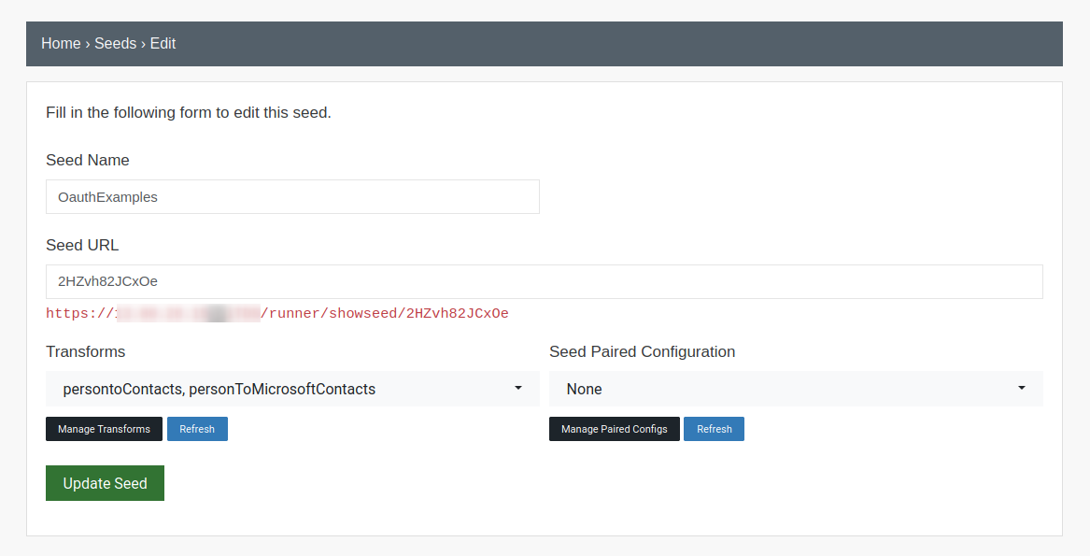
Task: Click the Seed URL label
Action: point(82,245)
